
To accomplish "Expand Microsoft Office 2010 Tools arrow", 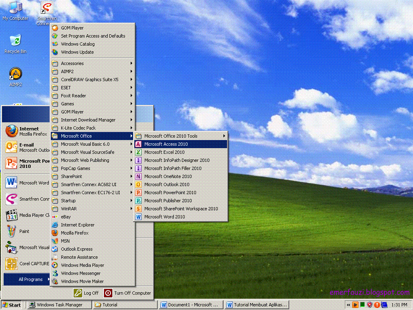I will [x=224, y=136].
